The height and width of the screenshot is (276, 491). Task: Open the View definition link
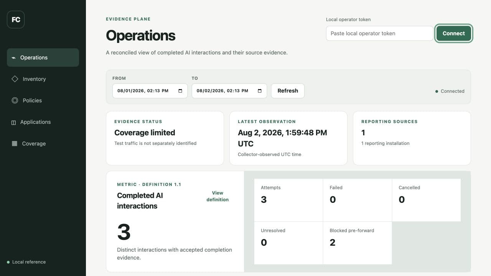pos(217,196)
